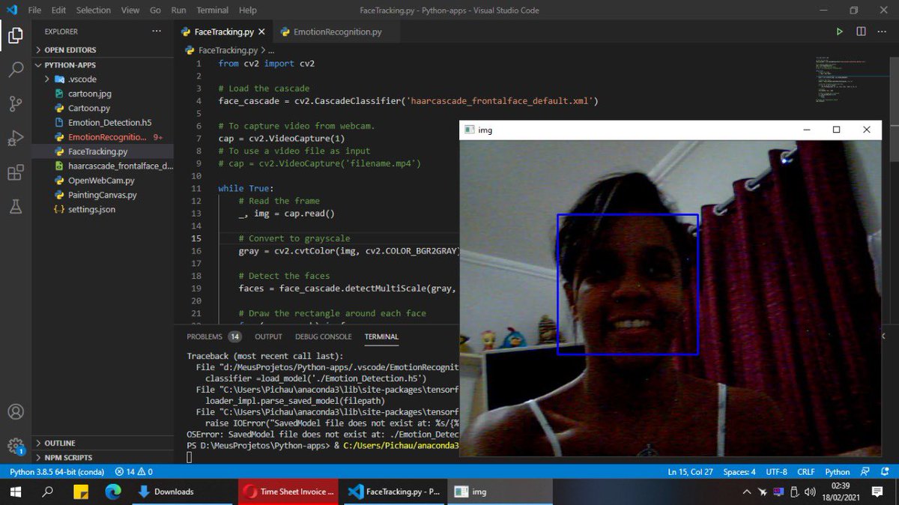
Task: Switch to the PROBLEMS panel tab
Action: (214, 336)
